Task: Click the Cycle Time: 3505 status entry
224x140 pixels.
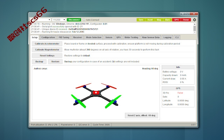Action: (x=101, y=125)
